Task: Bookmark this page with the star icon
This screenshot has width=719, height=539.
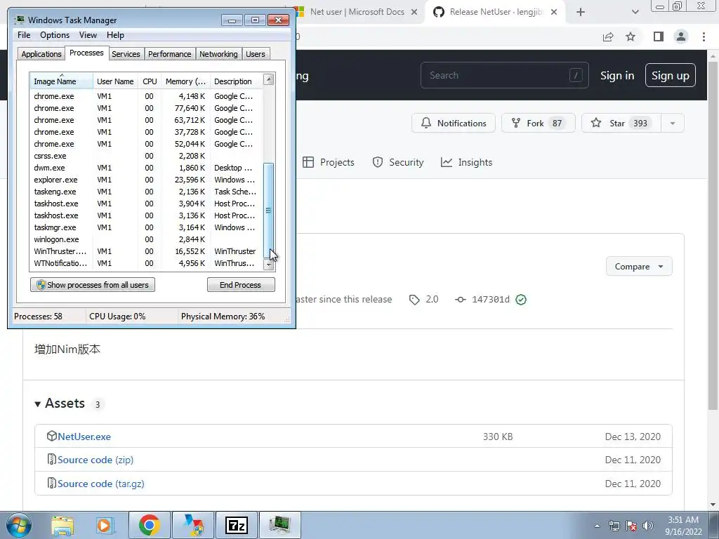Action: (631, 36)
